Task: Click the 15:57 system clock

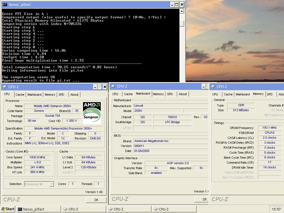Action: point(276,209)
